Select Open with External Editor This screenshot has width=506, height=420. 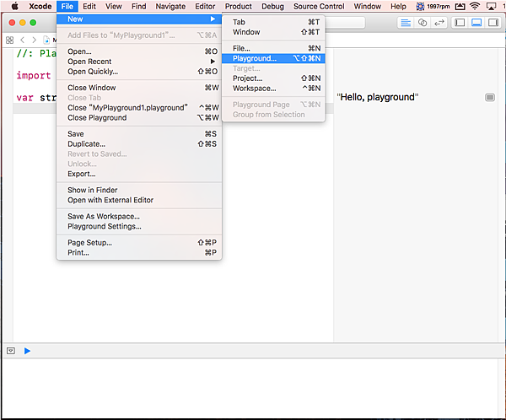139,200
